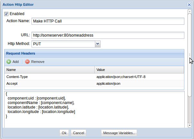Image resolution: width=194 pixels, height=139 pixels.
Task: Toggle the Enabled checkbox
Action: pyautogui.click(x=6, y=14)
